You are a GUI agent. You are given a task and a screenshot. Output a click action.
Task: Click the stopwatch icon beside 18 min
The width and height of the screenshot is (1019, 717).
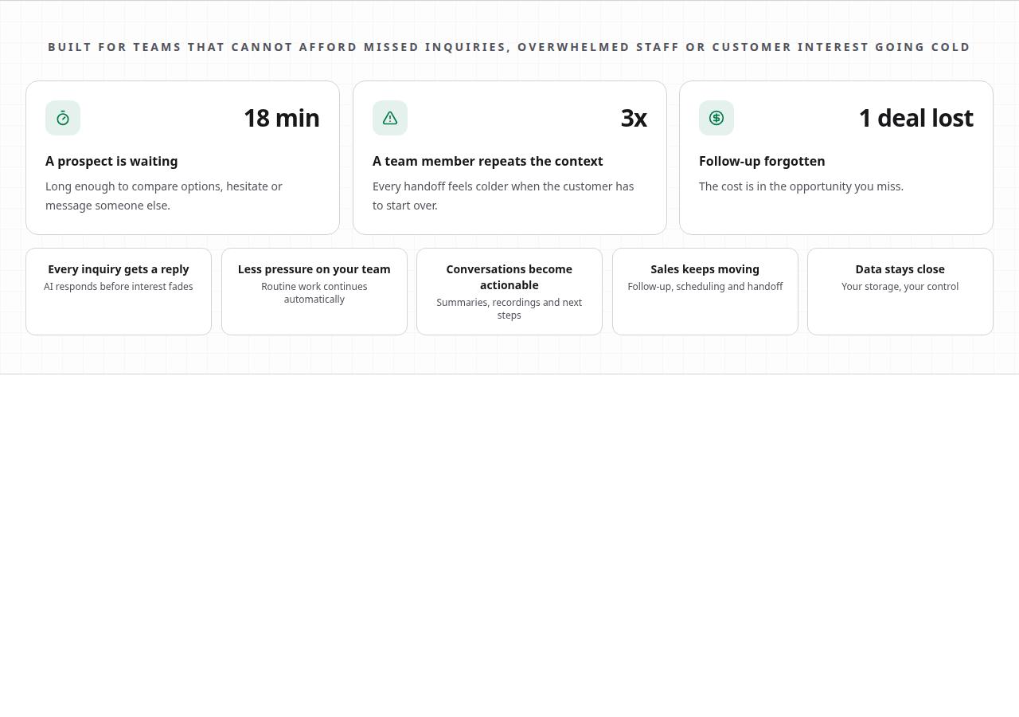63,118
